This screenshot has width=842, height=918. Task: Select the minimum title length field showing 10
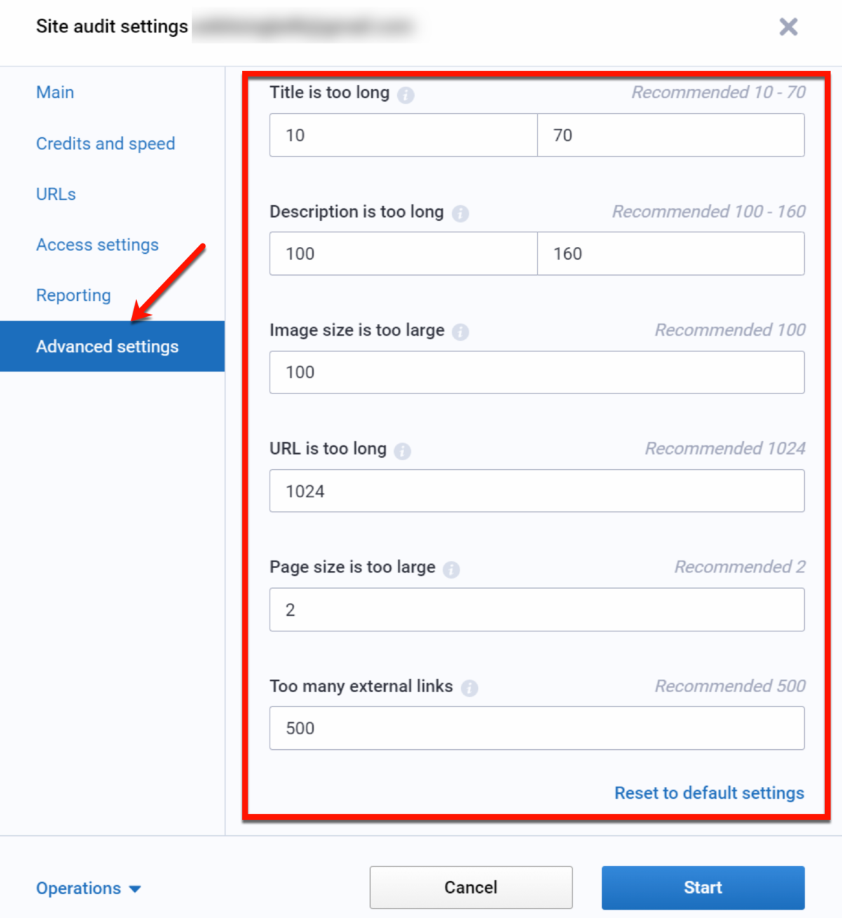(403, 135)
